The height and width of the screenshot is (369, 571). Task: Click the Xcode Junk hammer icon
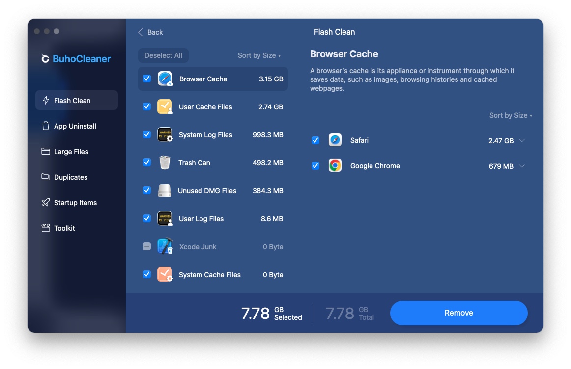point(165,246)
